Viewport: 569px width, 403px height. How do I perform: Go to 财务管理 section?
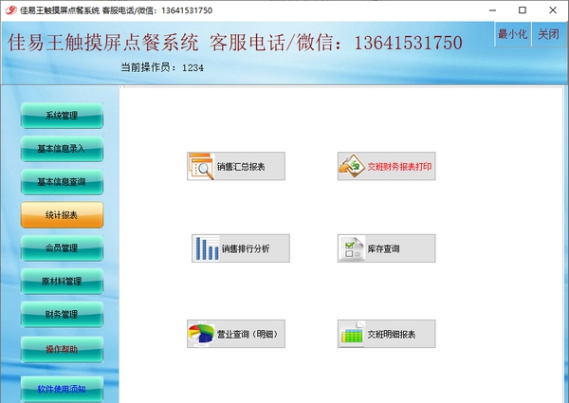(x=62, y=314)
